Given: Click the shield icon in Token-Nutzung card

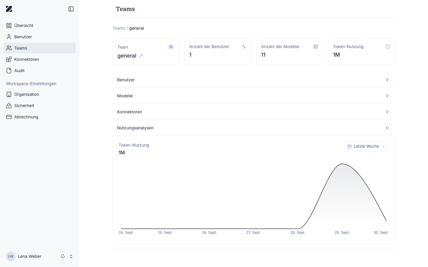Looking at the screenshot, I should tap(388, 47).
